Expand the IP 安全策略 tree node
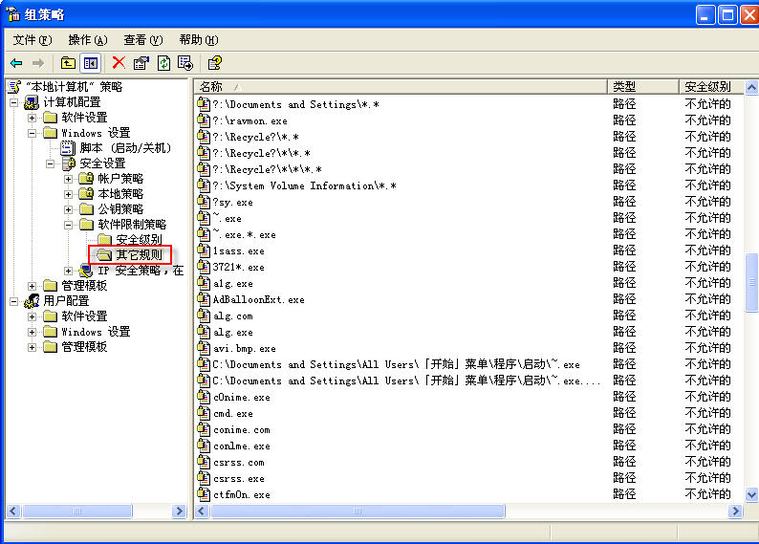 coord(68,271)
